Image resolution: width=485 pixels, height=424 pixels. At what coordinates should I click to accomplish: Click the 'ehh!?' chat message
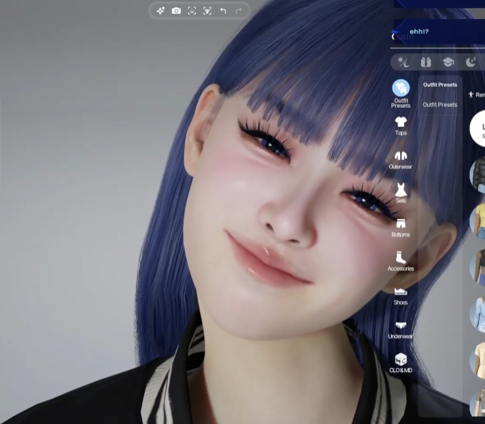click(x=419, y=32)
